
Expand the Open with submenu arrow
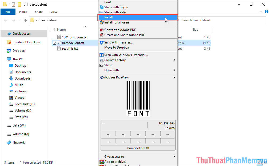coord(174,70)
